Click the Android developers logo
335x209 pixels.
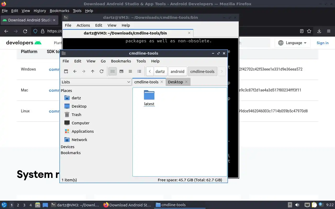coord(24,43)
